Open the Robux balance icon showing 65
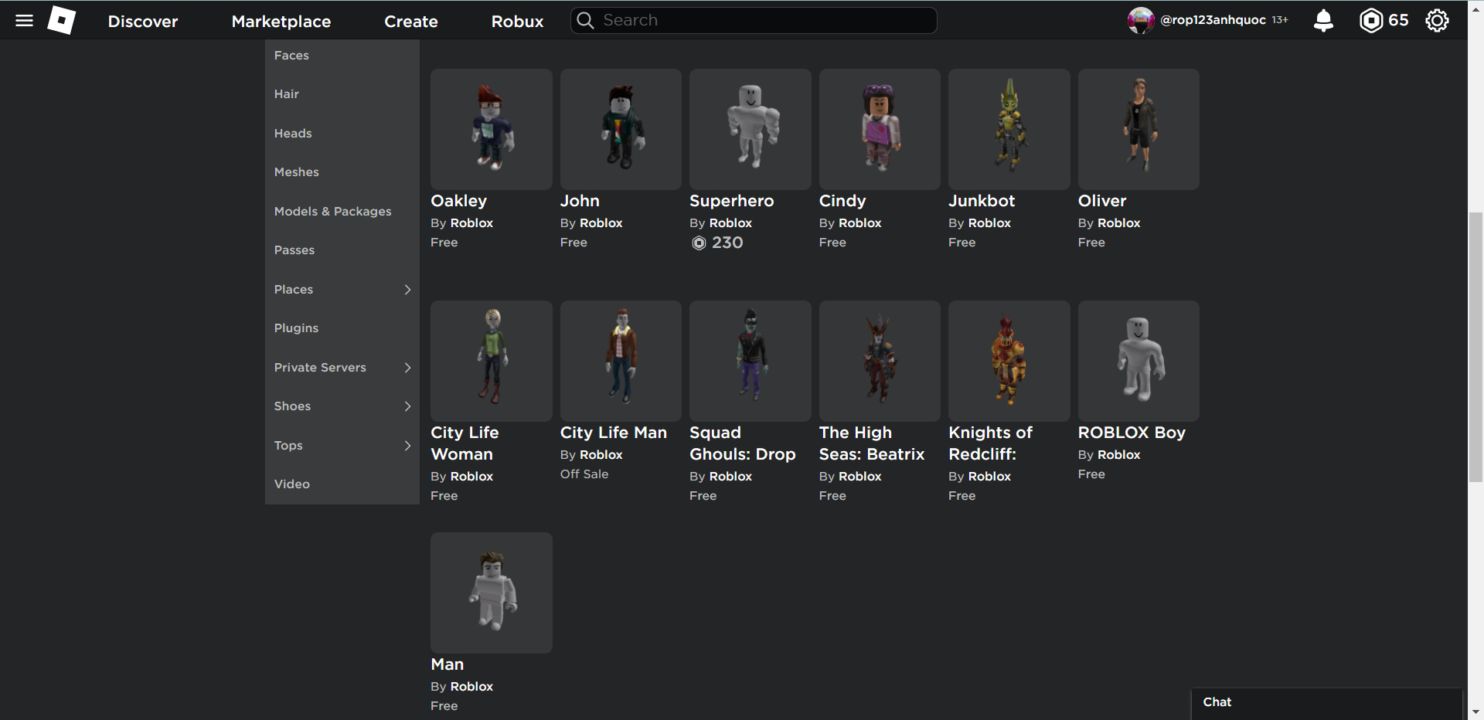Viewport: 1484px width, 720px height. tap(1370, 21)
